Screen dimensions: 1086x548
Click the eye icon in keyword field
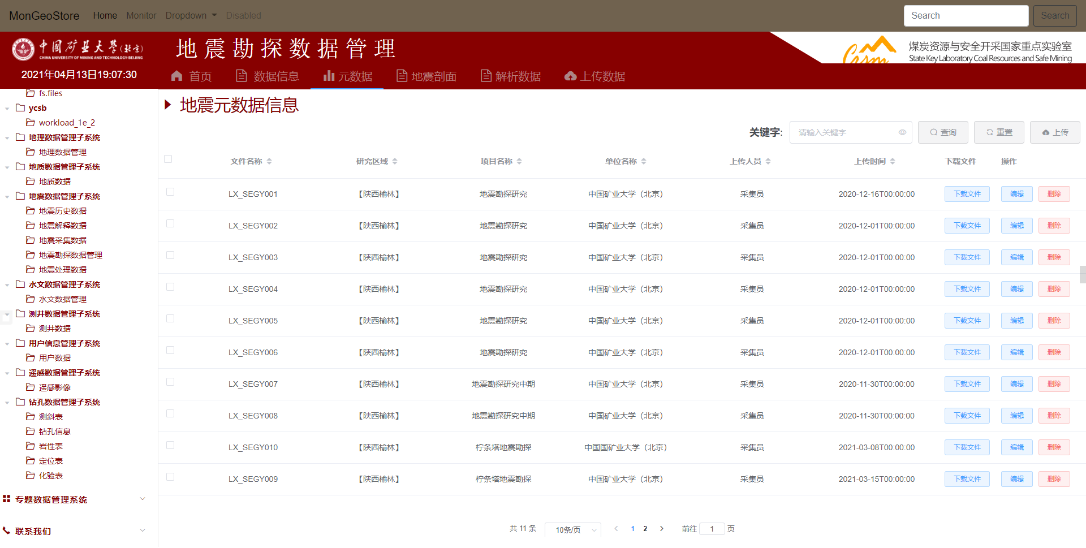point(902,132)
